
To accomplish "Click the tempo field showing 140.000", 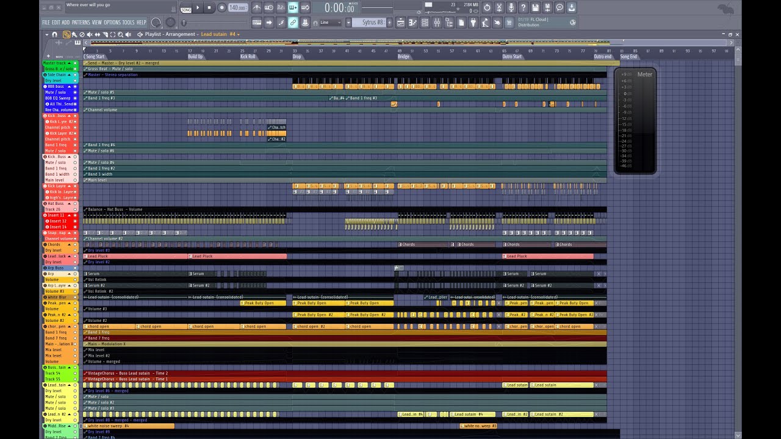I will tap(238, 7).
